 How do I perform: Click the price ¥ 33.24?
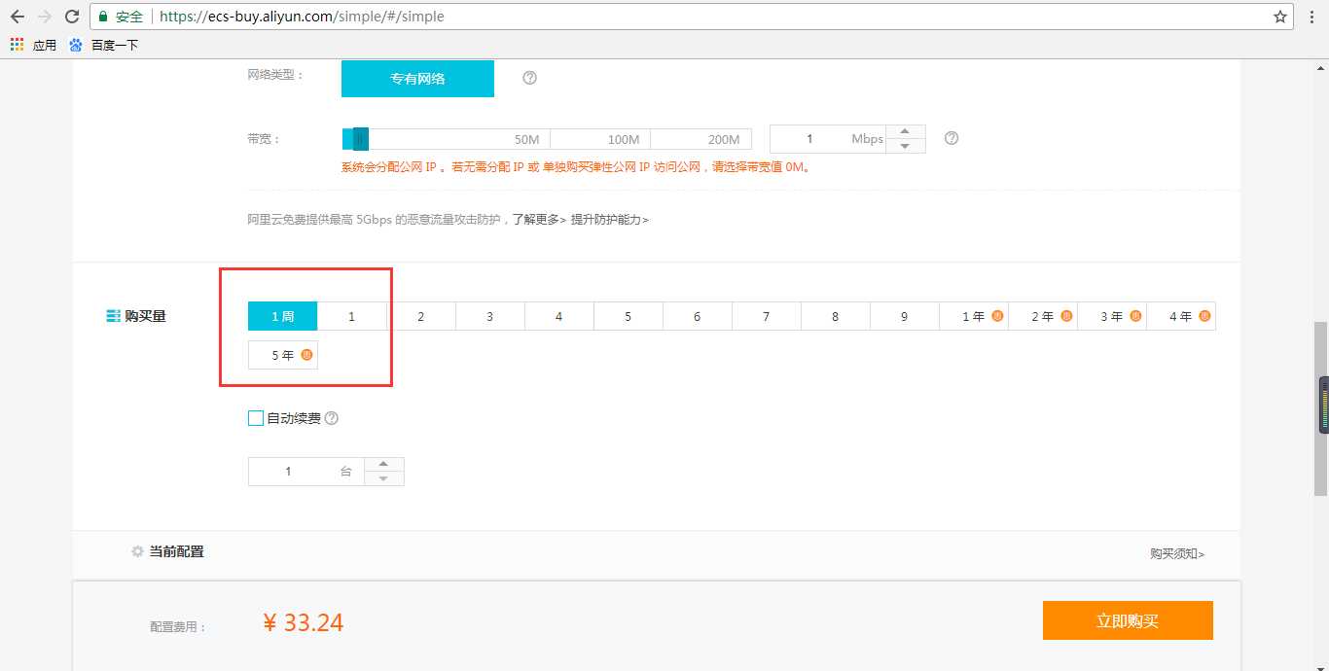(x=303, y=622)
